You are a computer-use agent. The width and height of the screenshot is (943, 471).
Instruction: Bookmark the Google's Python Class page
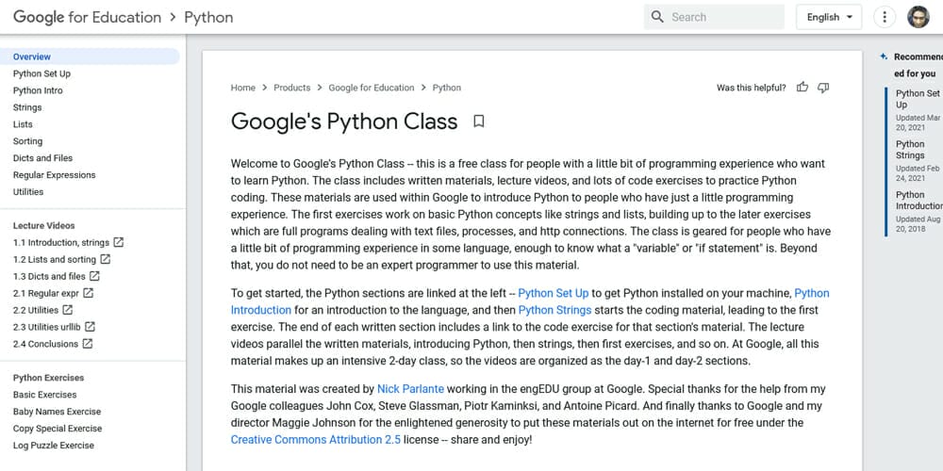click(x=479, y=122)
